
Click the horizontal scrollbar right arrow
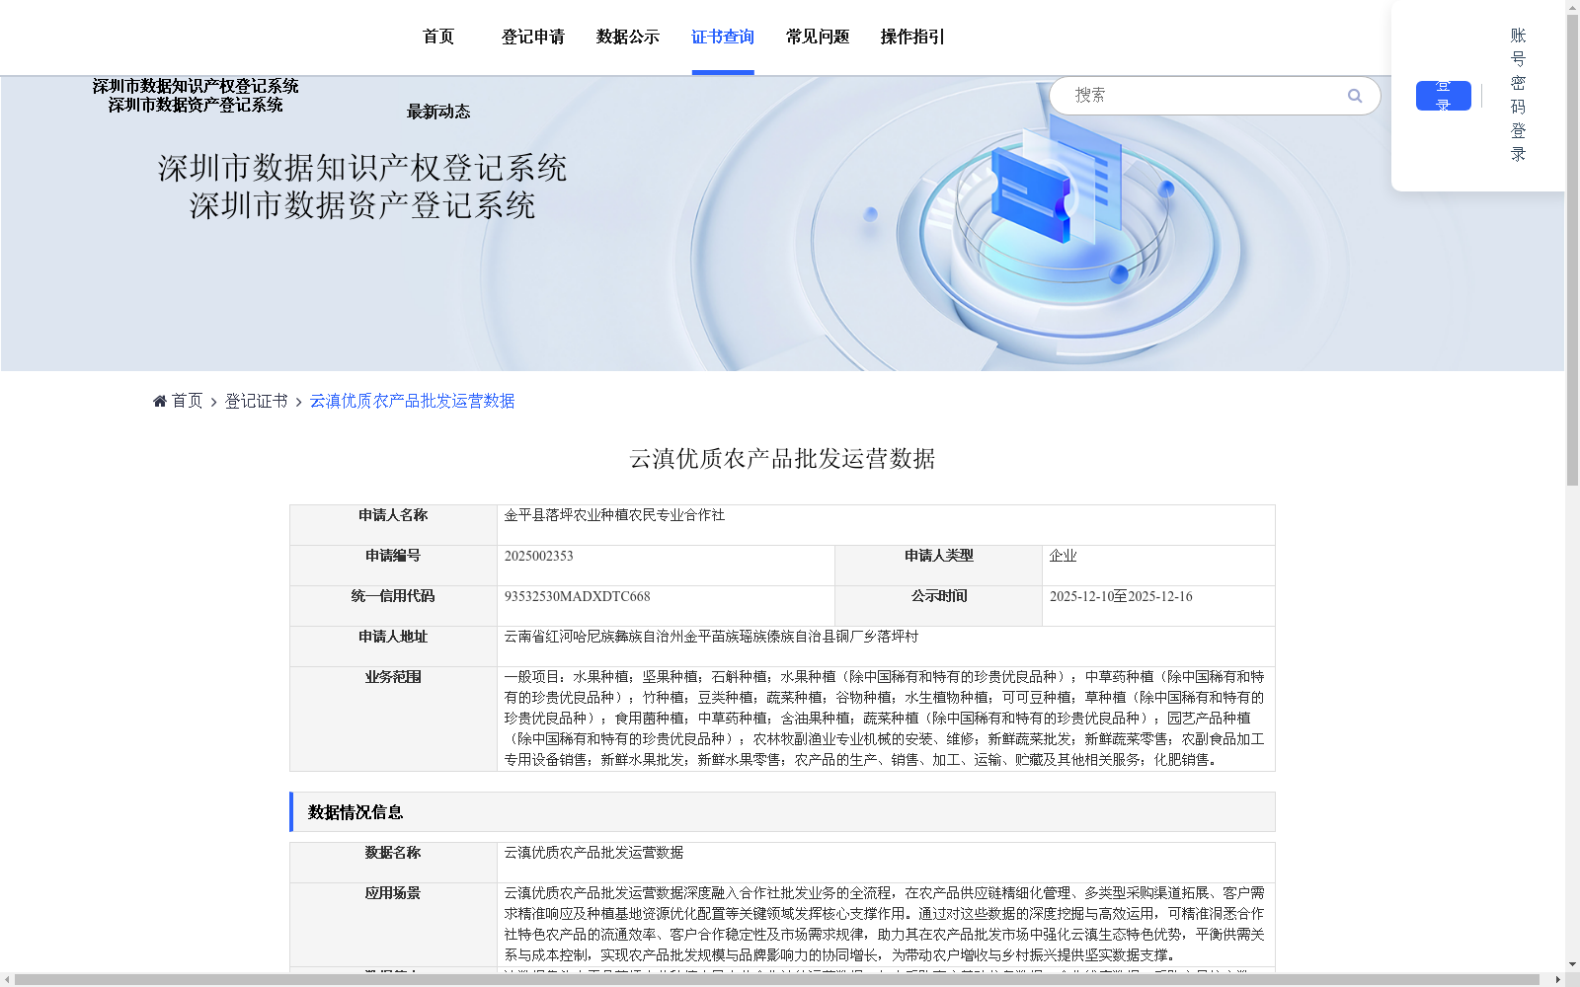pyautogui.click(x=1557, y=979)
